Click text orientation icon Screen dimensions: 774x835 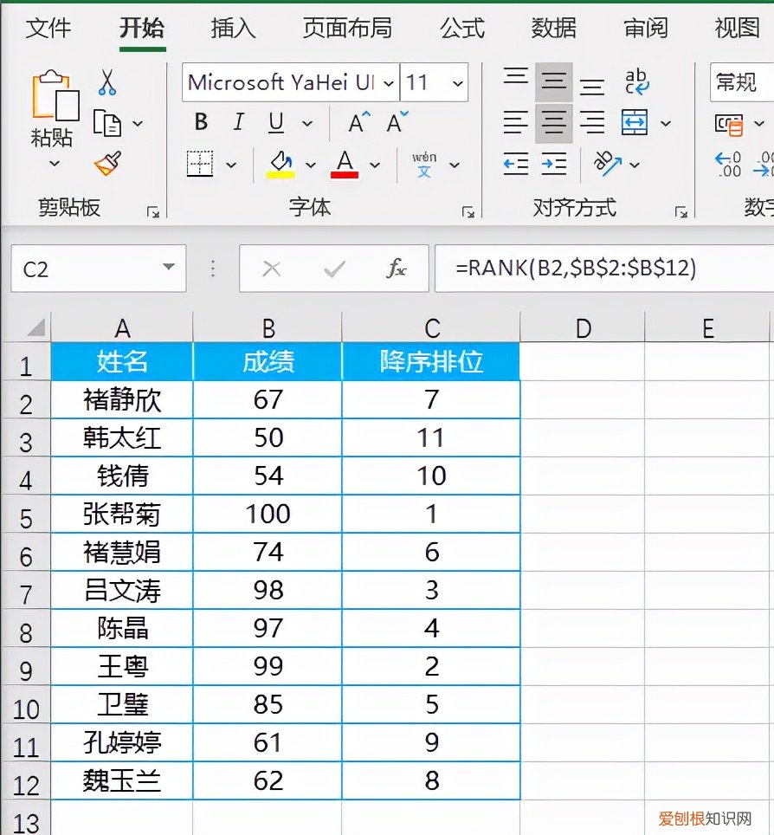click(608, 164)
